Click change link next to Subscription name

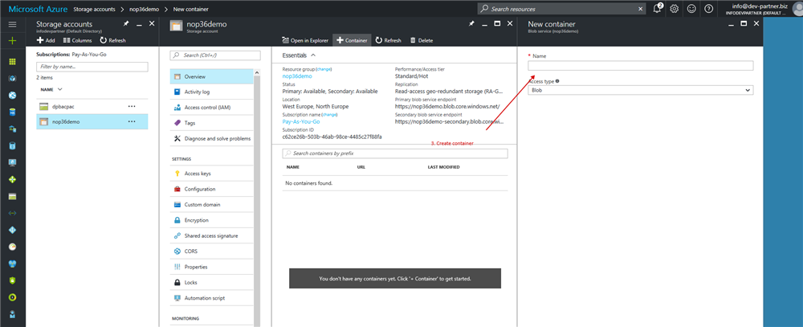pyautogui.click(x=330, y=115)
